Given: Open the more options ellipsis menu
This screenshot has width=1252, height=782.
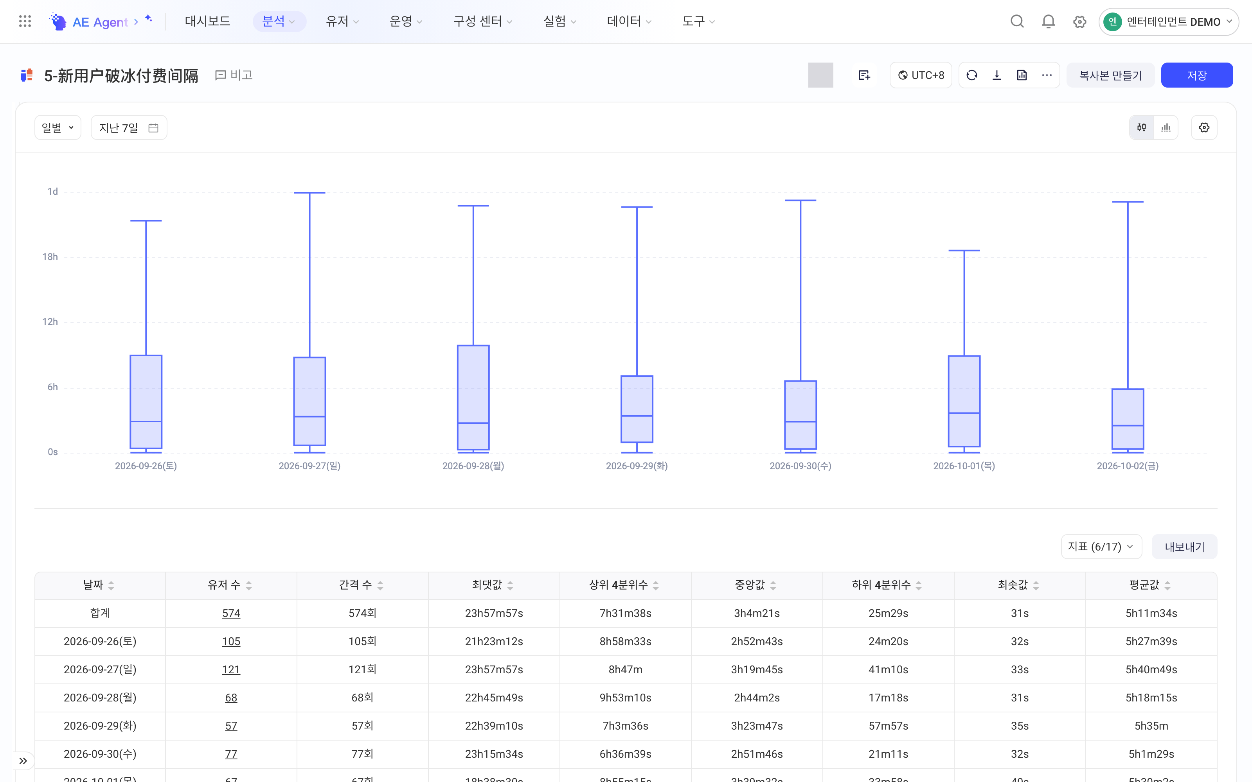Looking at the screenshot, I should (1047, 75).
